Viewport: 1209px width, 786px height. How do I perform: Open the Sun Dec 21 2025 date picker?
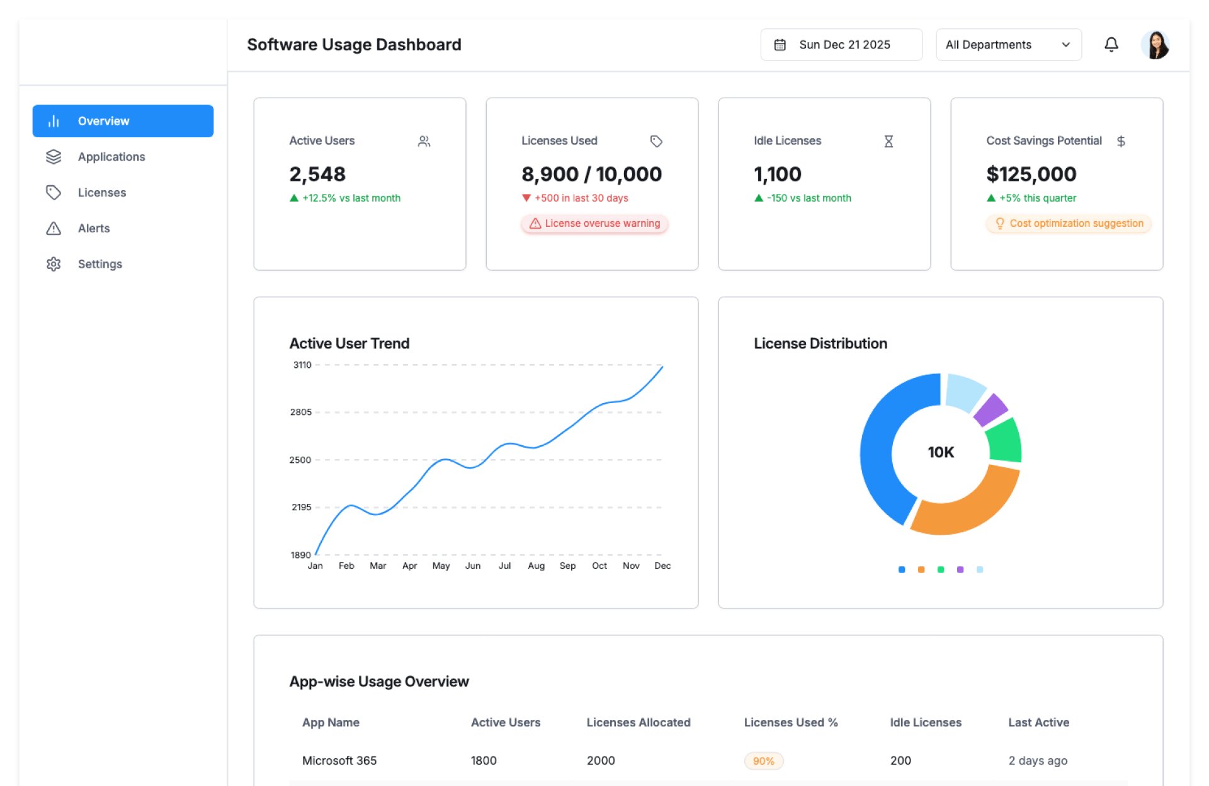pos(844,45)
